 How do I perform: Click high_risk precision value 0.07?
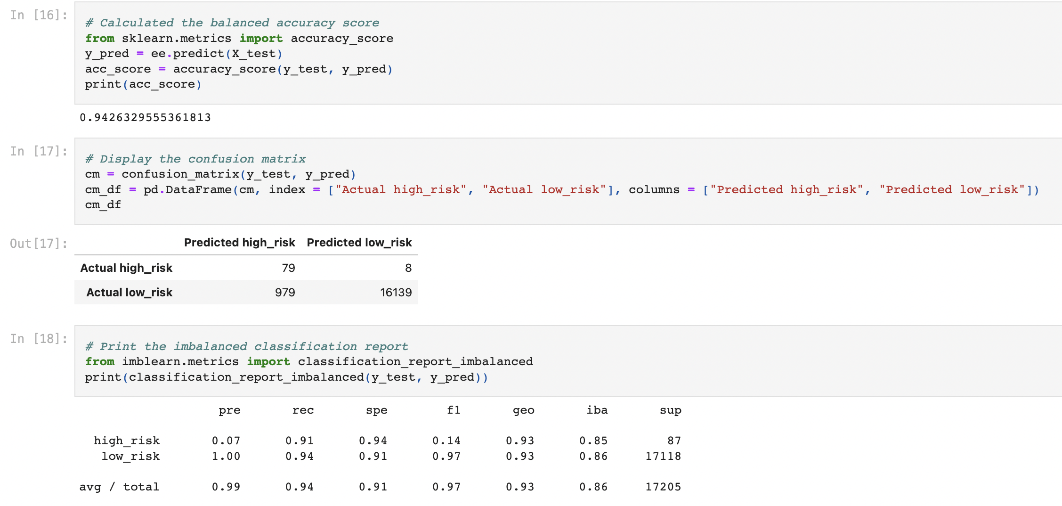[226, 441]
